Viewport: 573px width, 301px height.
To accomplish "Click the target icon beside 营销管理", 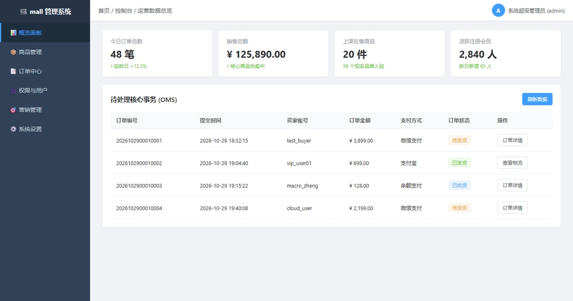I will 13,110.
